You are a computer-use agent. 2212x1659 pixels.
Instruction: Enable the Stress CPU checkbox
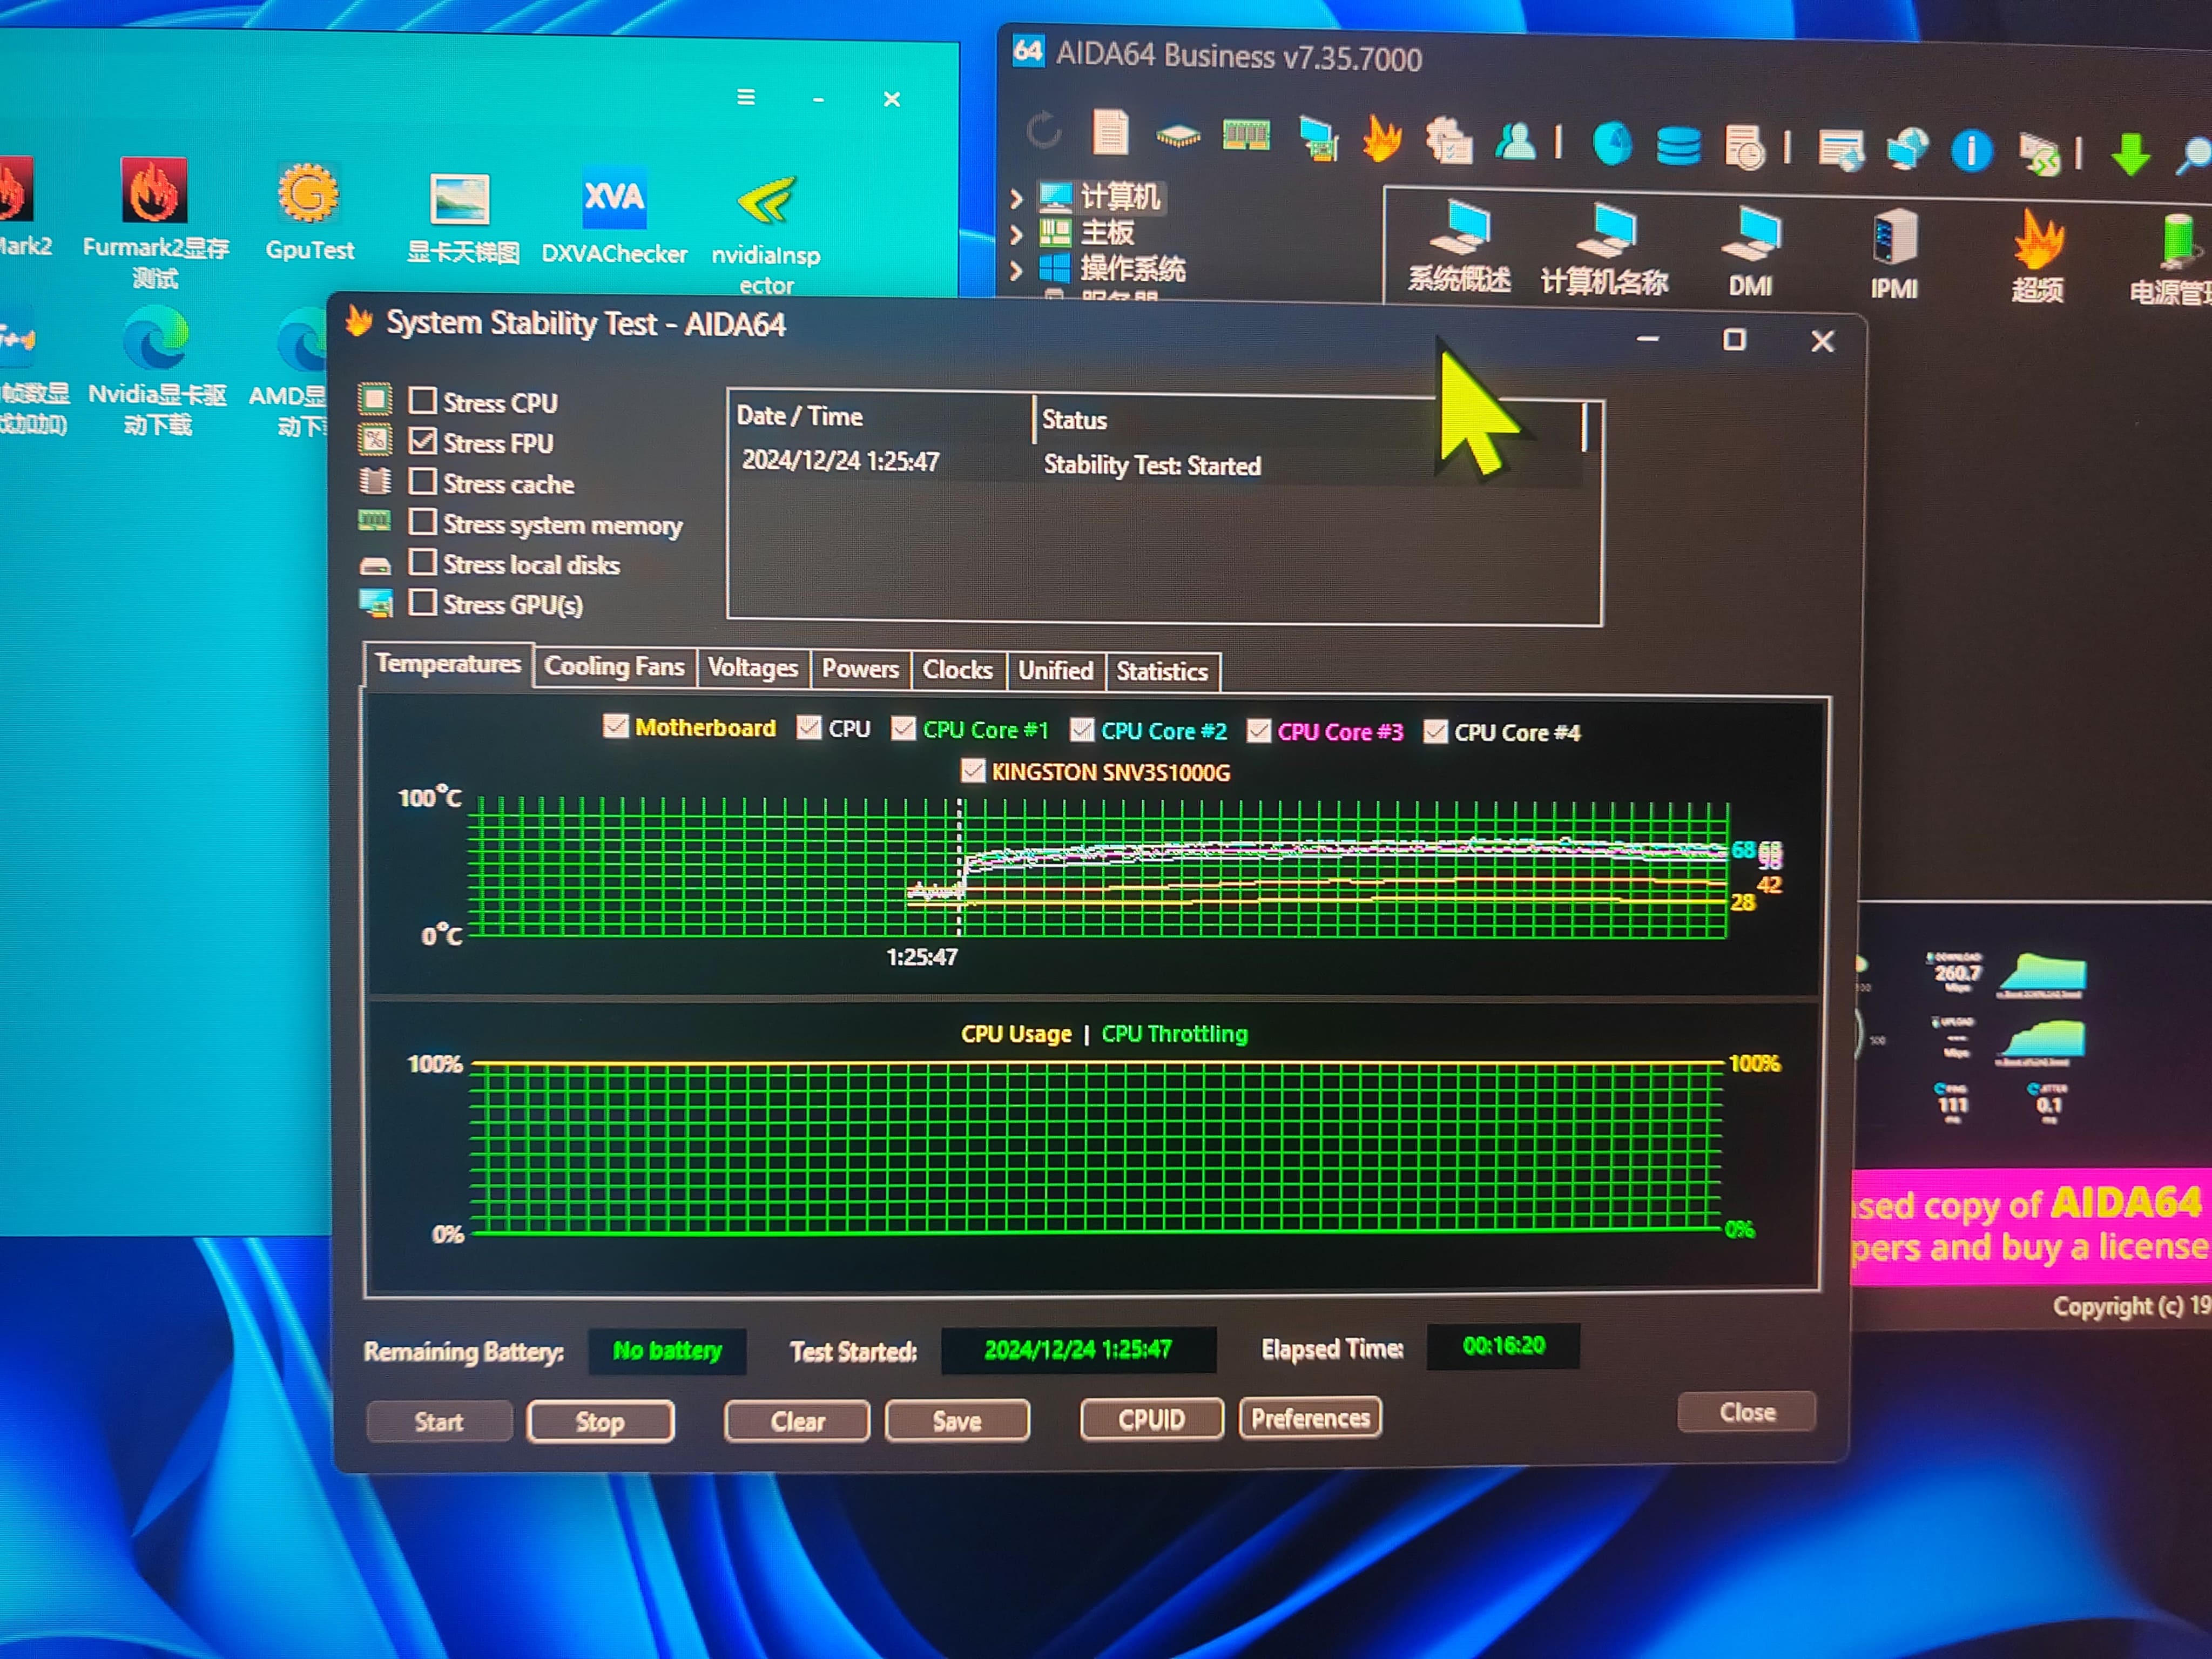(x=423, y=401)
